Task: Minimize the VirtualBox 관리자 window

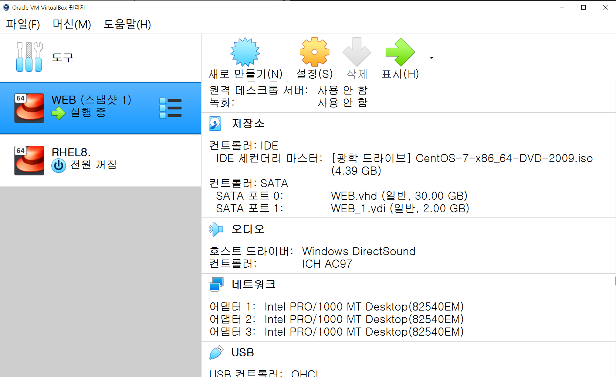Action: [562, 7]
